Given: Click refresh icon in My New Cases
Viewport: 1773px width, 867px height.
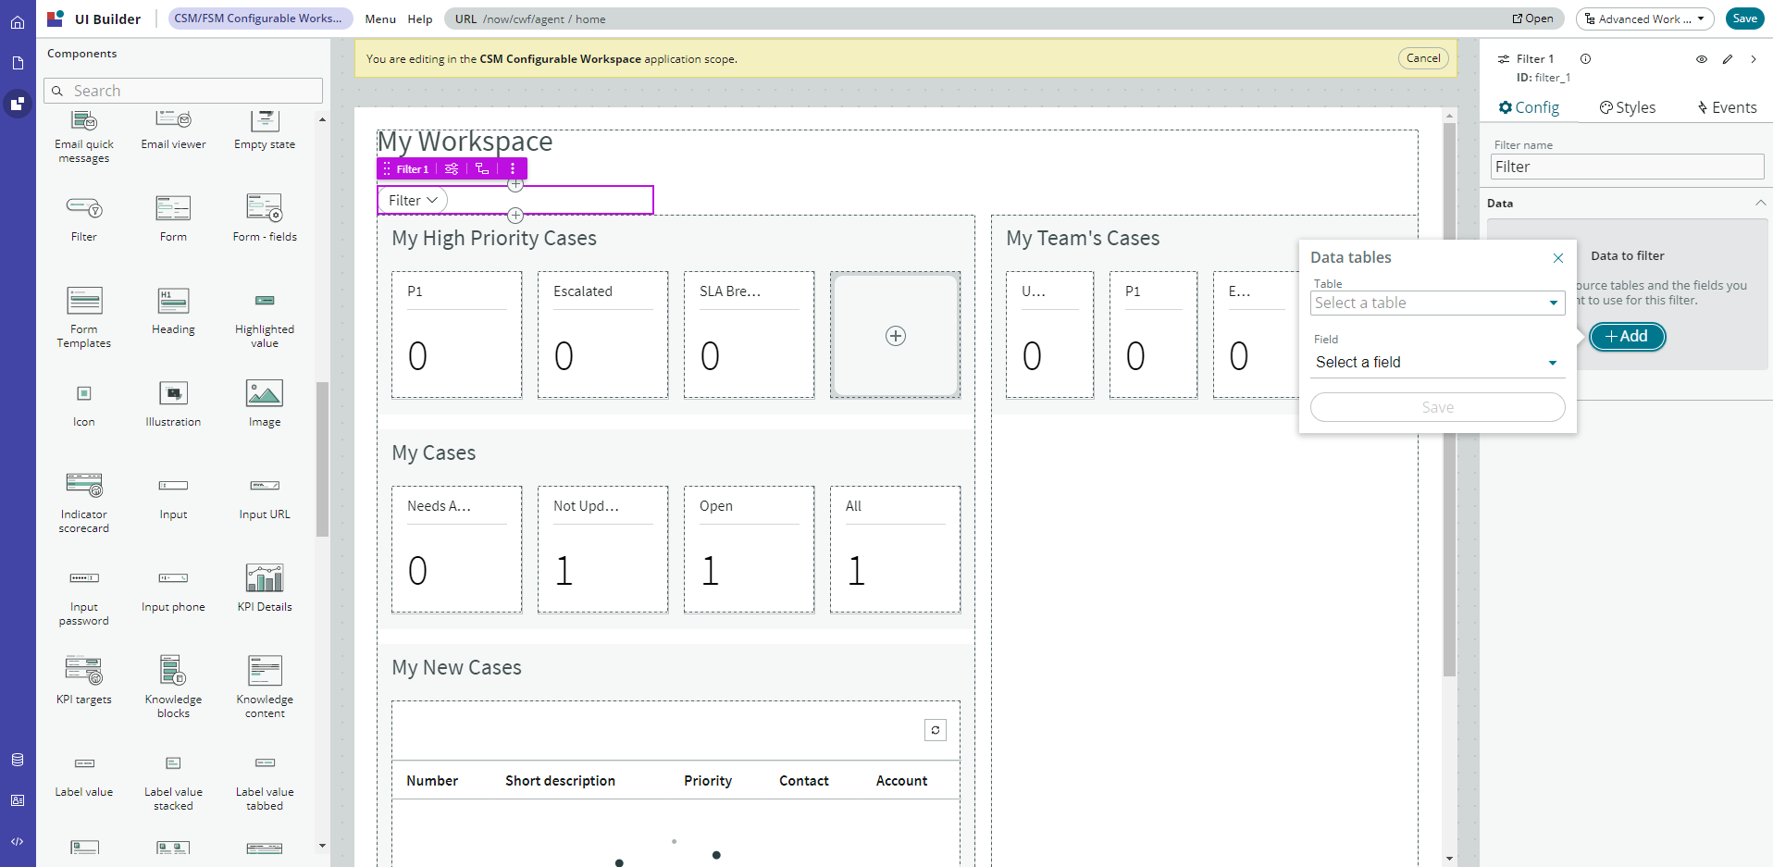Looking at the screenshot, I should tap(935, 730).
